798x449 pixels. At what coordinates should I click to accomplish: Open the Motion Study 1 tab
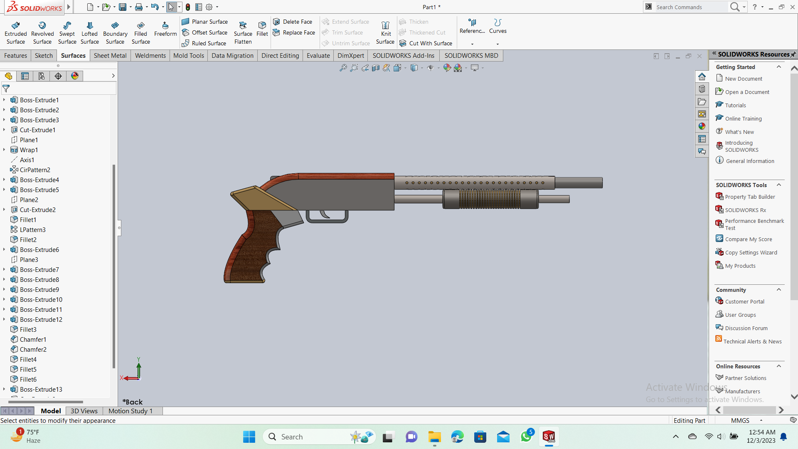pyautogui.click(x=131, y=411)
